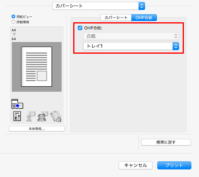This screenshot has width=199, height=177.
Task: Click the single user authentication icon
Action: (x=31, y=116)
